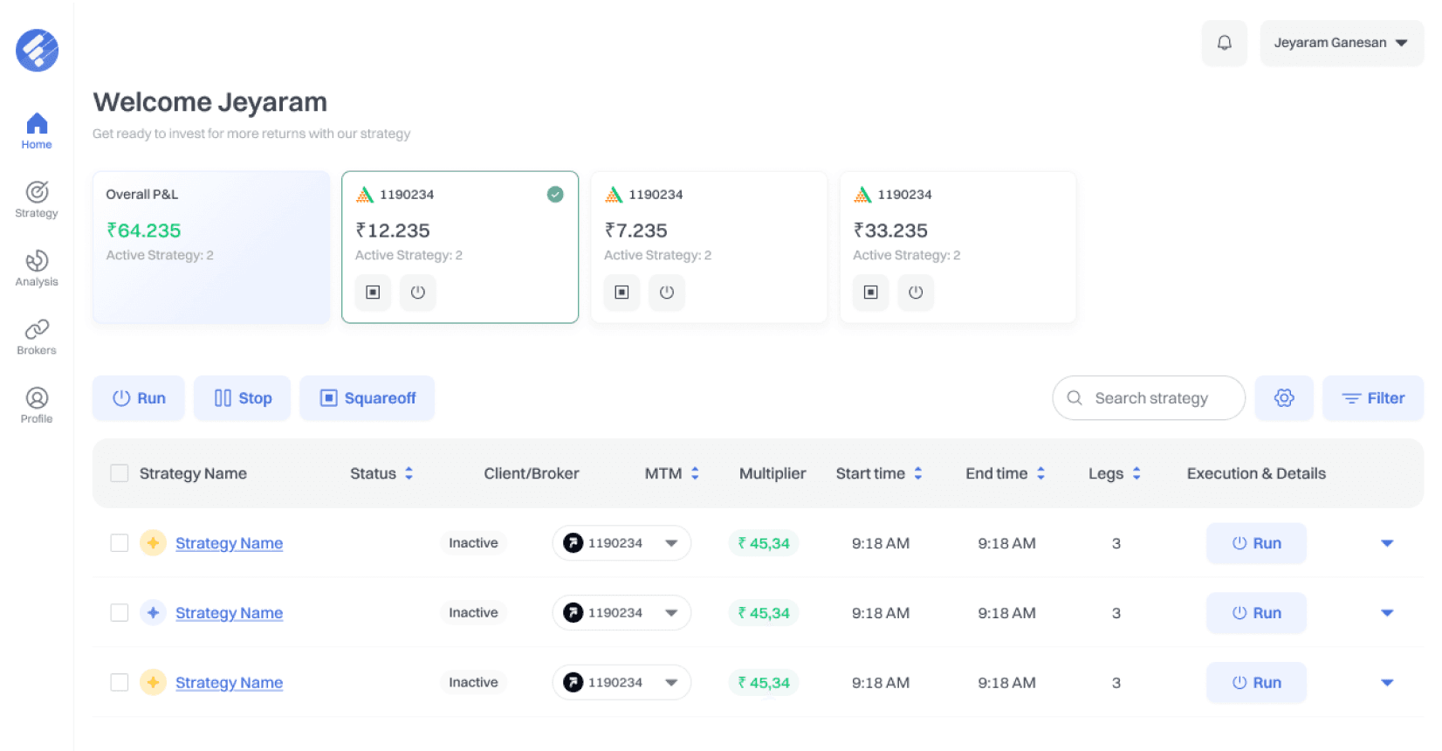The image size is (1442, 751).
Task: Click broker logo on the ₹12.235 card
Action: click(x=365, y=195)
